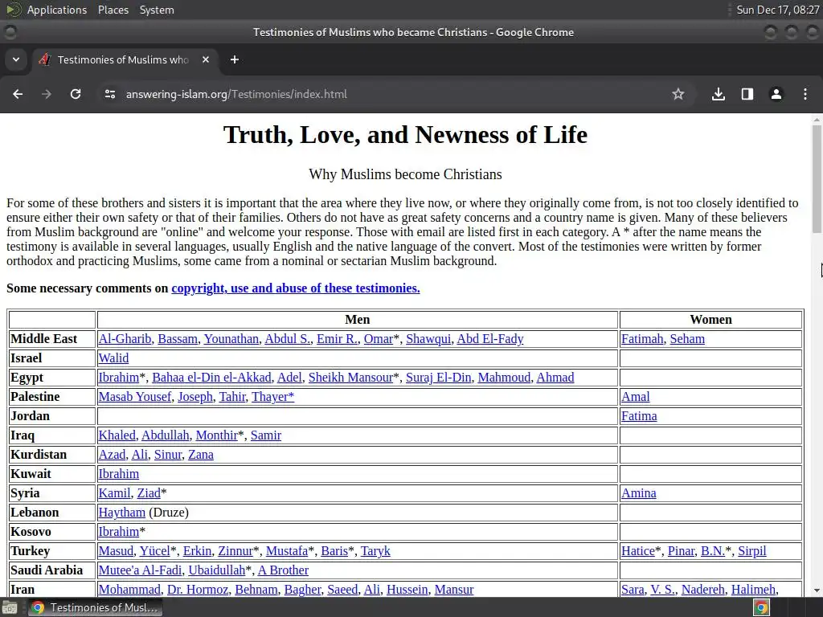The height and width of the screenshot is (617, 823).
Task: Open Thayer testimony in Palestine row
Action: pyautogui.click(x=272, y=397)
